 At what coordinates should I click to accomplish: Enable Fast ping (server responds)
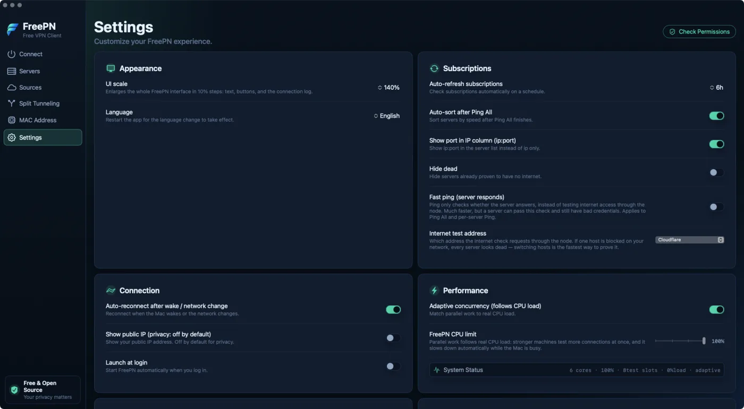pos(716,207)
